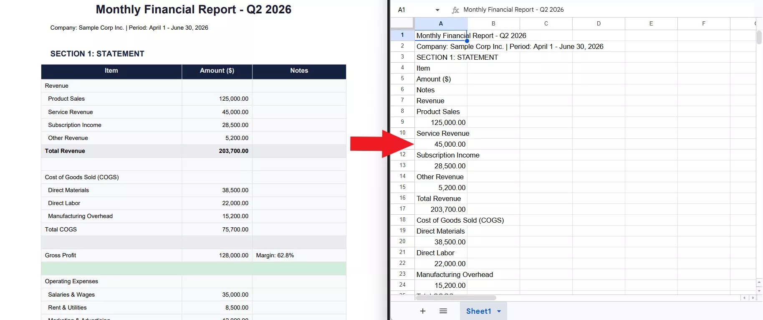Click '128,000.00' amount in document
Screen dimensions: 763x320
click(x=234, y=255)
